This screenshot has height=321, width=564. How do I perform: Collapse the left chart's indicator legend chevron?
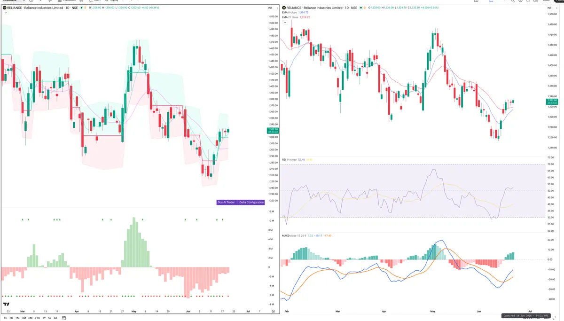pyautogui.click(x=5, y=13)
